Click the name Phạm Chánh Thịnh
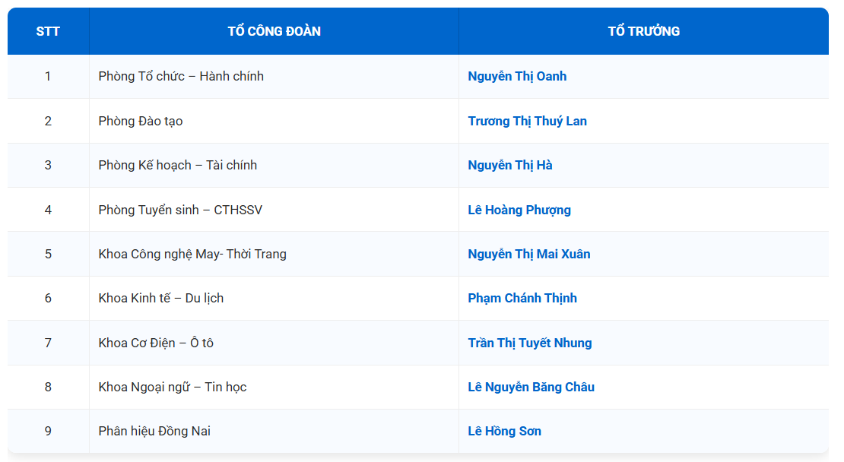844x462 pixels. [x=522, y=298]
